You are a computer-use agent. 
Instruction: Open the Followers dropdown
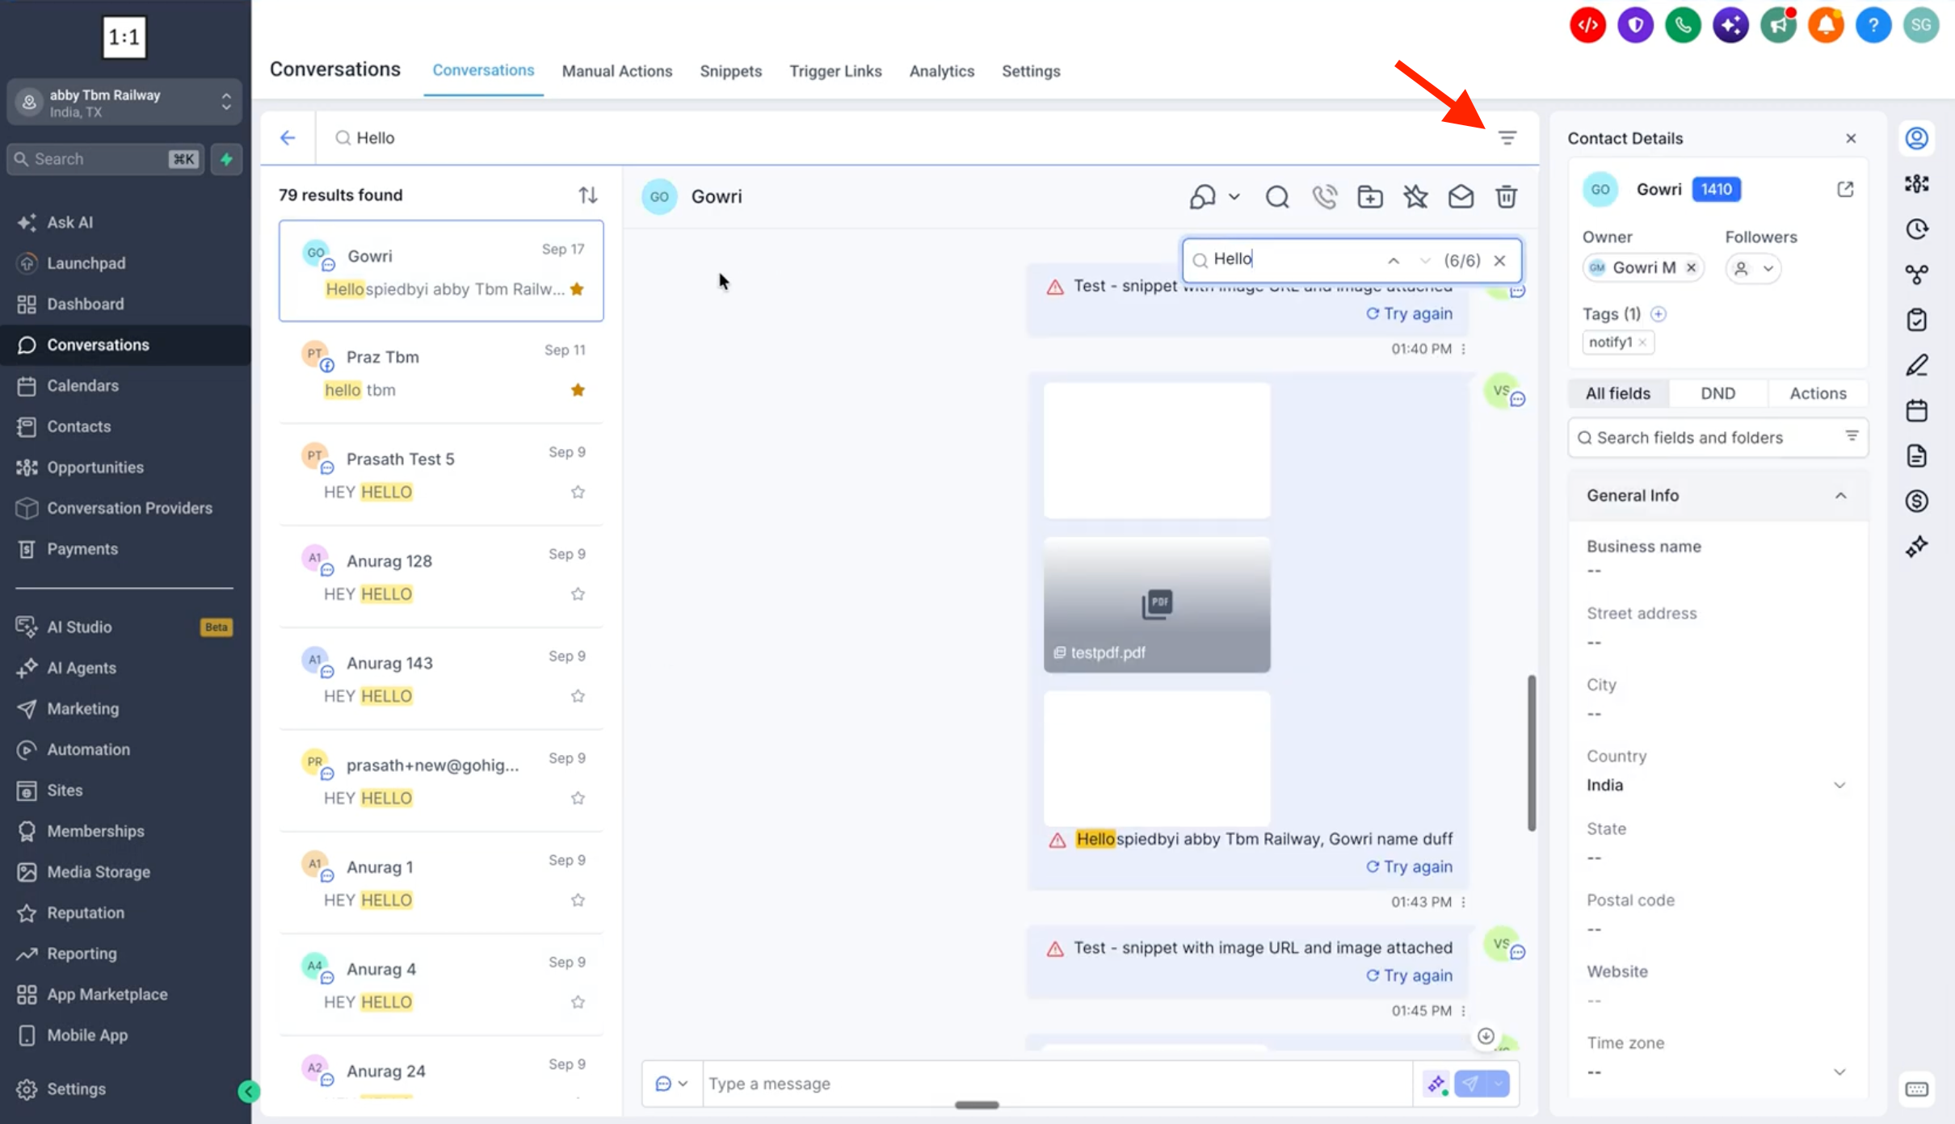[1753, 268]
